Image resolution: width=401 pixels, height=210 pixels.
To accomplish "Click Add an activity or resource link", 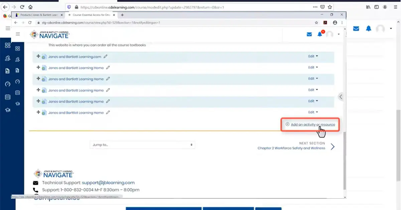I will pyautogui.click(x=312, y=124).
